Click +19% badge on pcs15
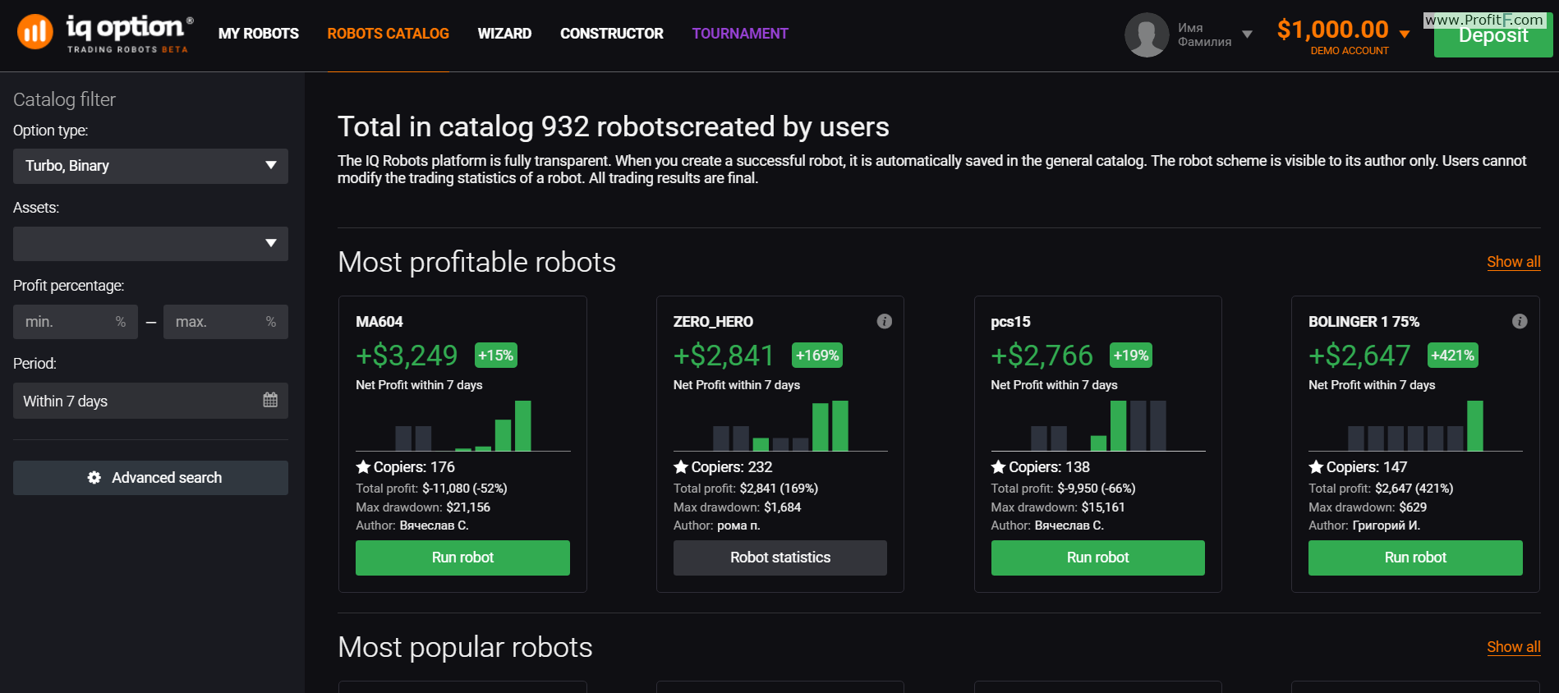The height and width of the screenshot is (693, 1559). 1131,356
